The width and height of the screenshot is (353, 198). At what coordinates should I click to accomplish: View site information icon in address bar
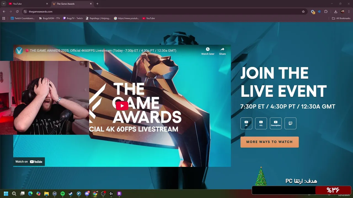click(x=25, y=12)
